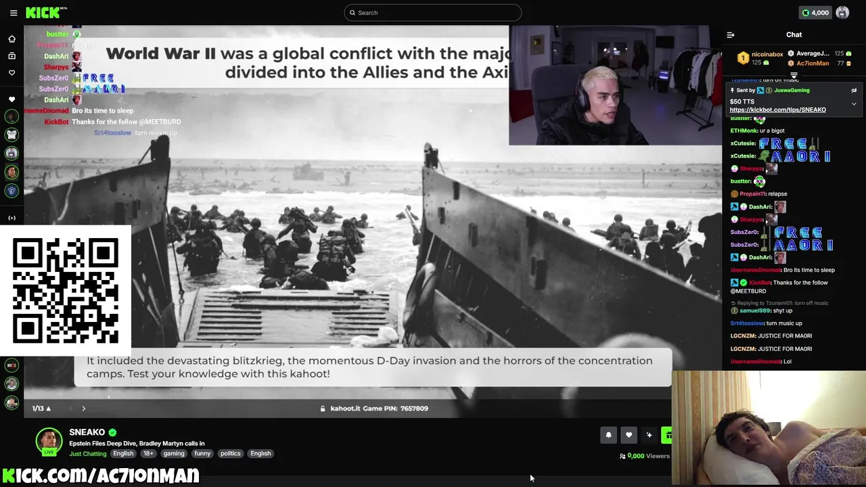Open ETHMonk username in chat
Screen dimensions: 866x487
[744, 131]
